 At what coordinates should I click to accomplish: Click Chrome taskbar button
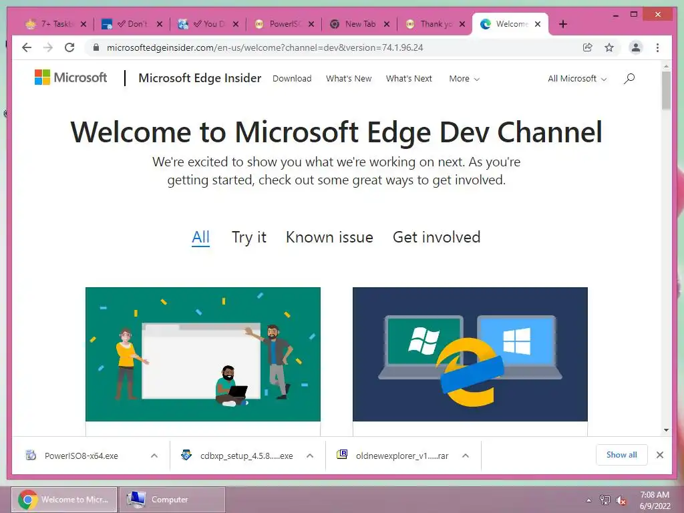click(x=64, y=500)
